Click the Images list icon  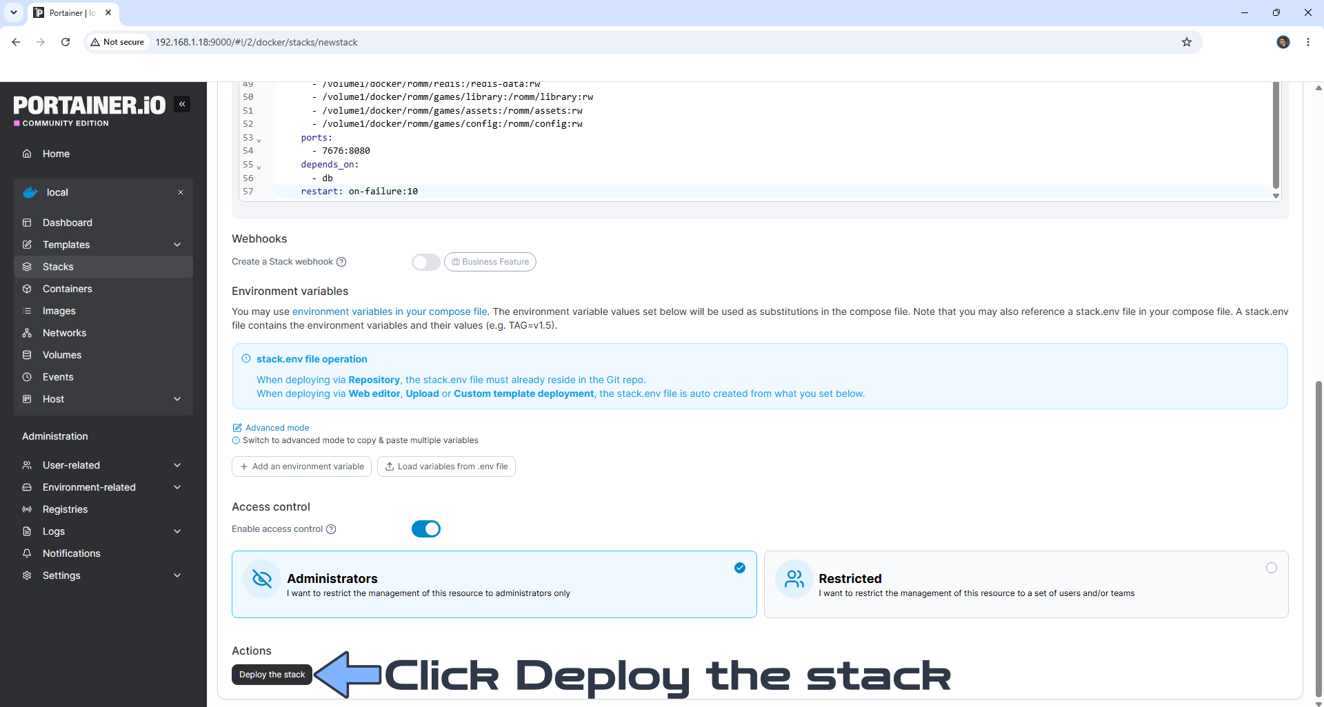tap(27, 311)
